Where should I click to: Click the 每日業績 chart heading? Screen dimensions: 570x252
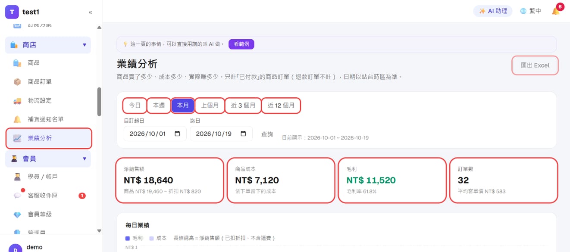coord(138,225)
